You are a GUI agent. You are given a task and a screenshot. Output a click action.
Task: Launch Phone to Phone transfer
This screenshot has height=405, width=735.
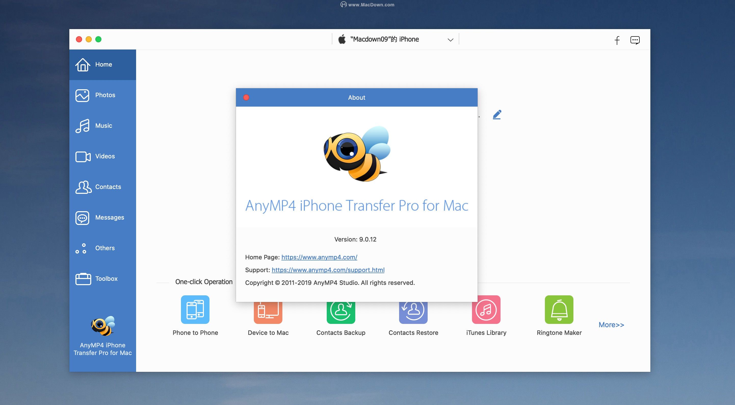(x=195, y=310)
